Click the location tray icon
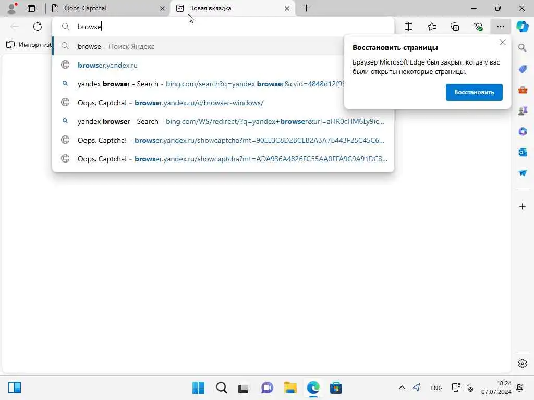The height and width of the screenshot is (400, 534). [x=417, y=387]
